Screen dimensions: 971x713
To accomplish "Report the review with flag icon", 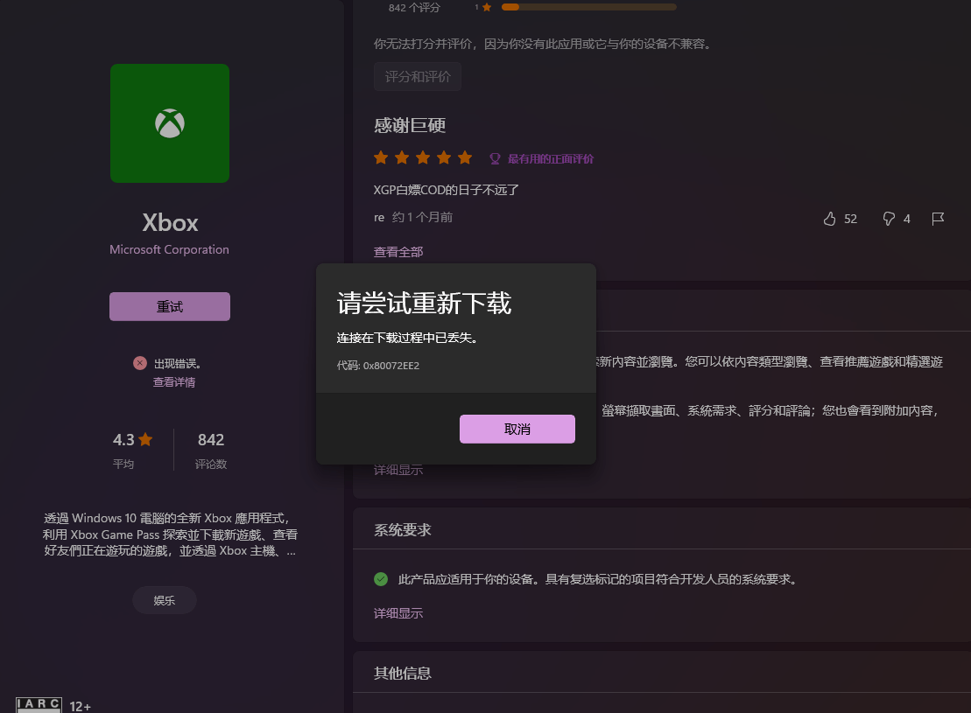I will tap(938, 219).
